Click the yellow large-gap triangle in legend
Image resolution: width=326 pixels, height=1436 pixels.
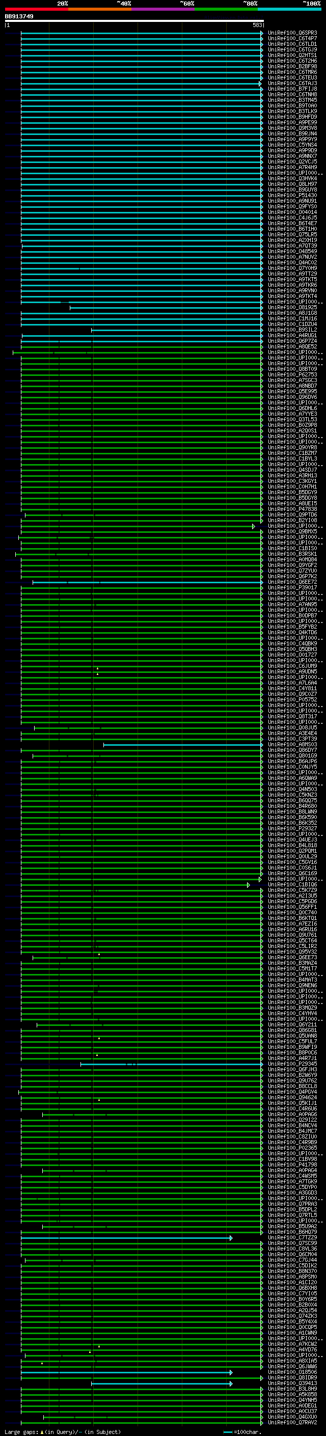(42, 1432)
